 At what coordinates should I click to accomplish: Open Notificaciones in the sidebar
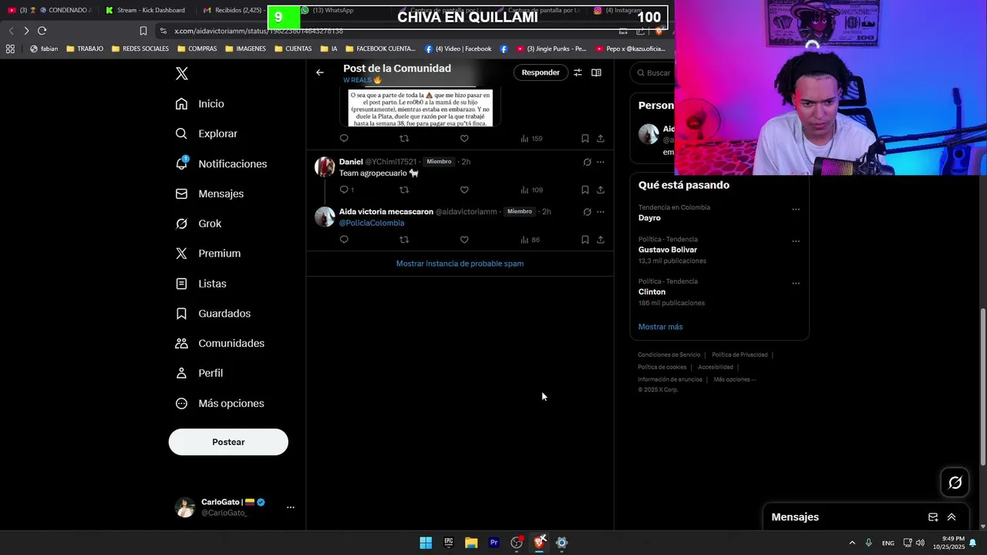coord(221,164)
